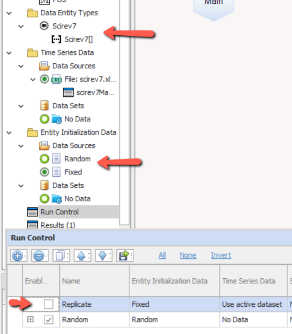Collapse the Data Entity Types node
Viewport: 292px width, 334px height.
click(9, 13)
